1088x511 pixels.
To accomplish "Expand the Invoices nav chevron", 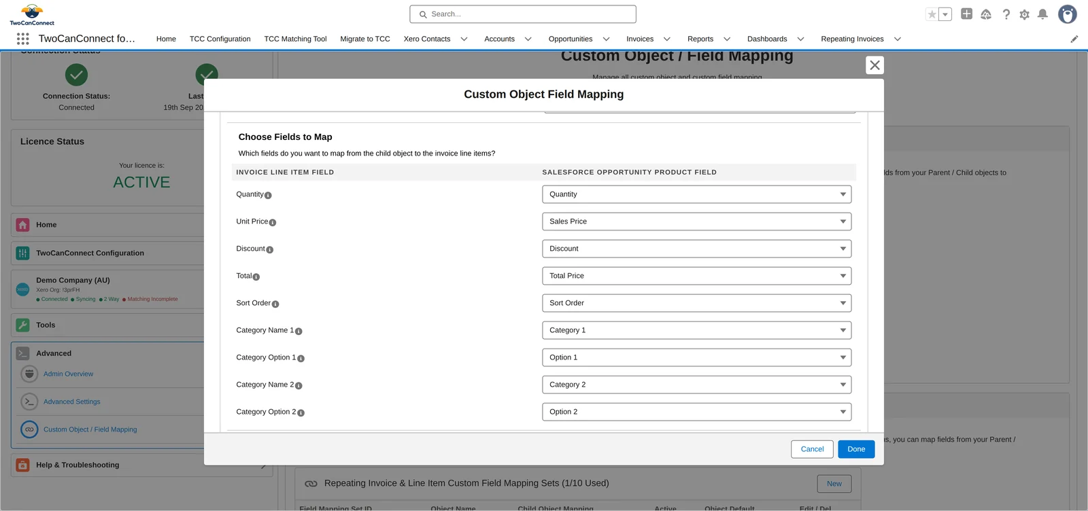I will (667, 39).
